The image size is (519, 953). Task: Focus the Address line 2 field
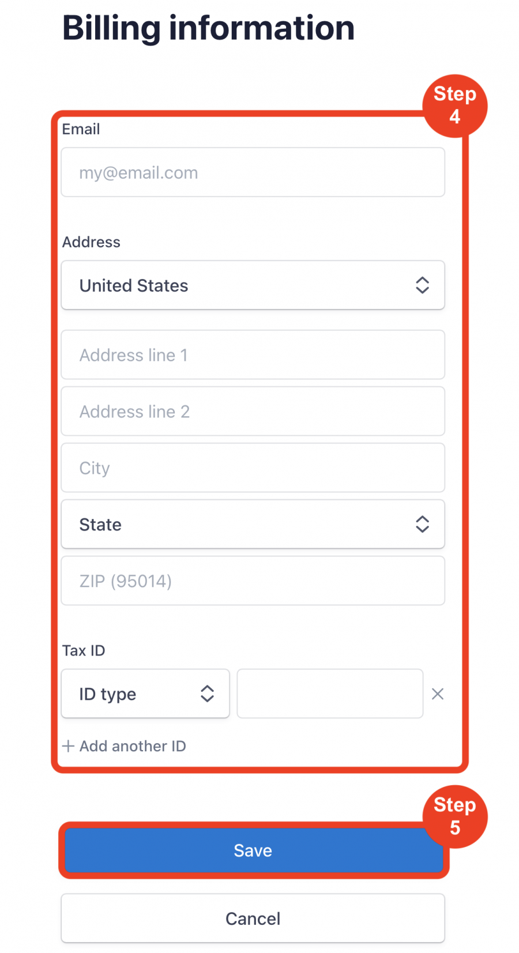click(x=253, y=411)
